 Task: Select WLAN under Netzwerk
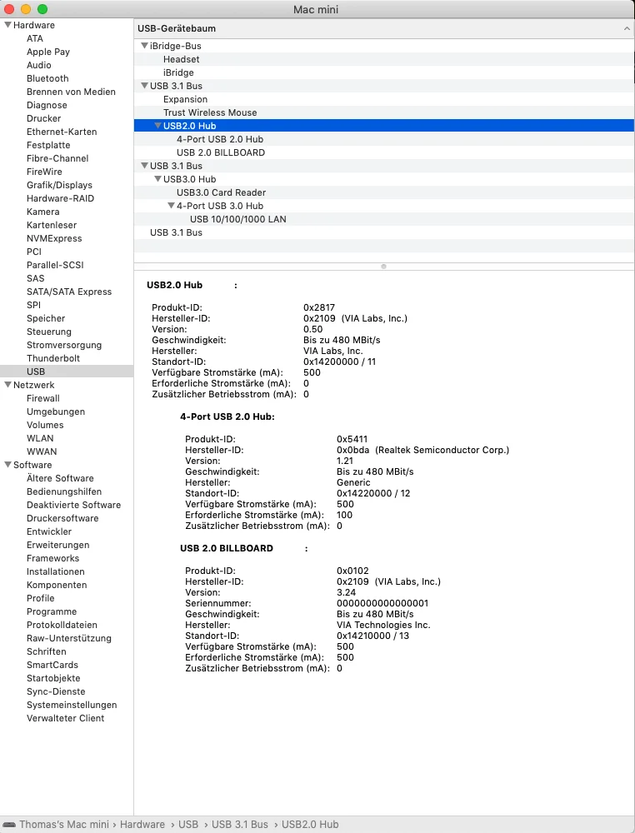(40, 438)
